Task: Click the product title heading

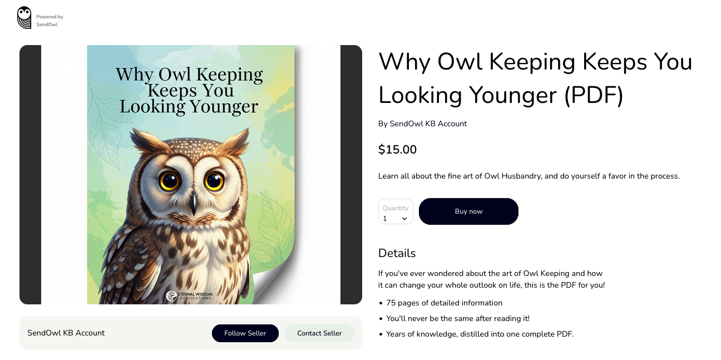Action: coord(535,78)
